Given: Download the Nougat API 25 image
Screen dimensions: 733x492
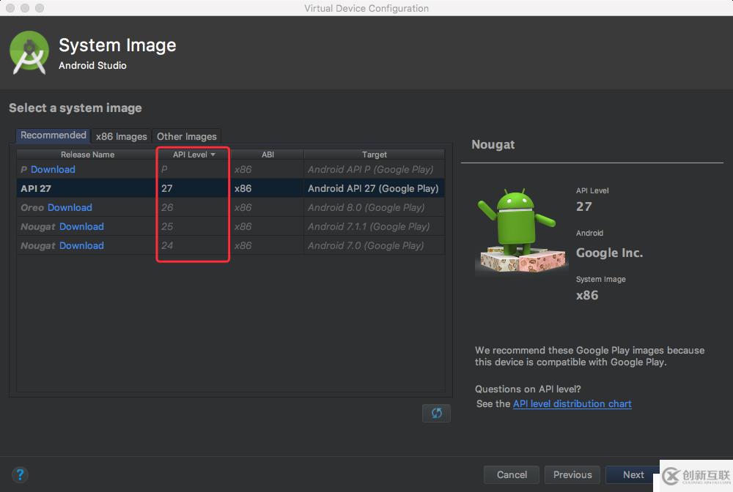Looking at the screenshot, I should (81, 226).
